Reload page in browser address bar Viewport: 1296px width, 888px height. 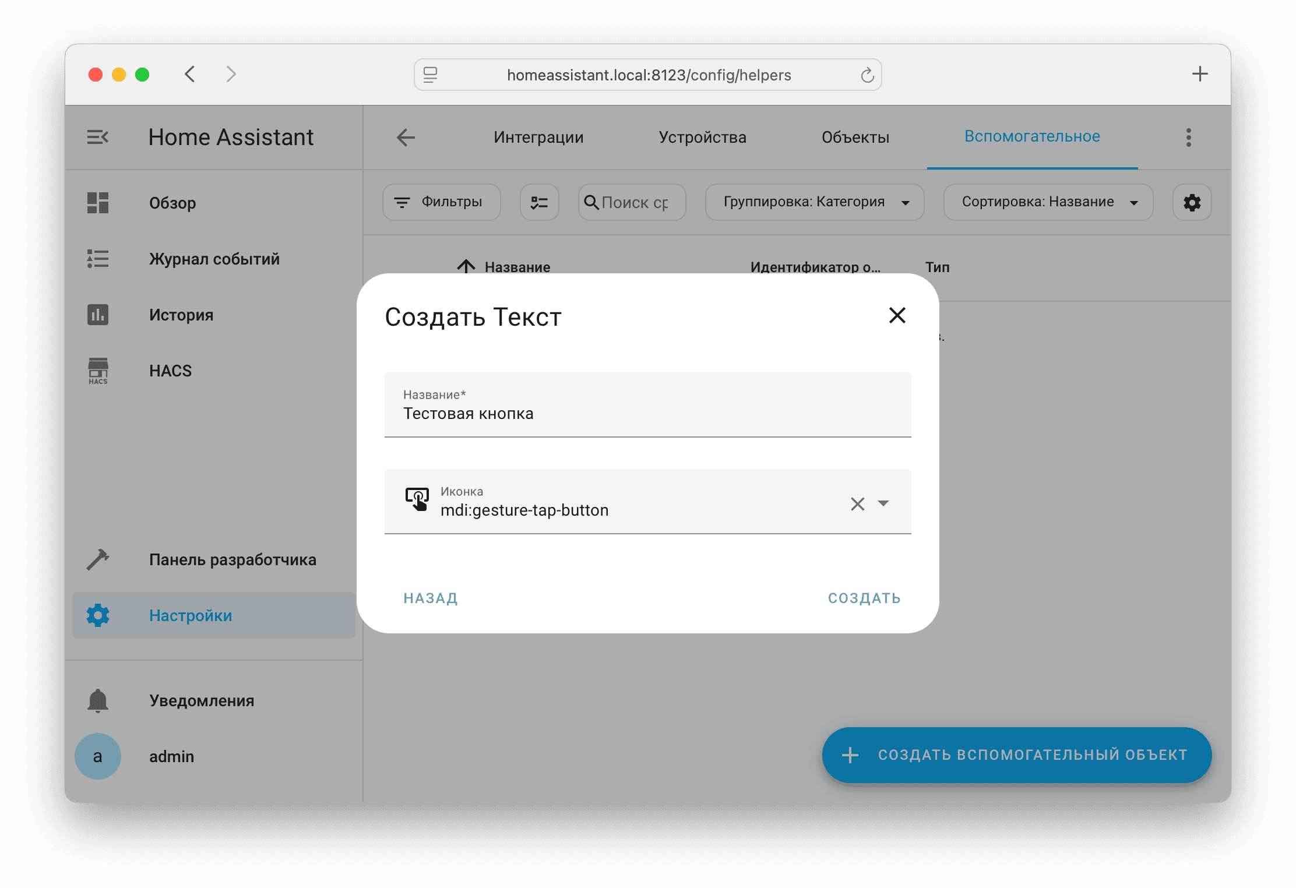pyautogui.click(x=867, y=75)
